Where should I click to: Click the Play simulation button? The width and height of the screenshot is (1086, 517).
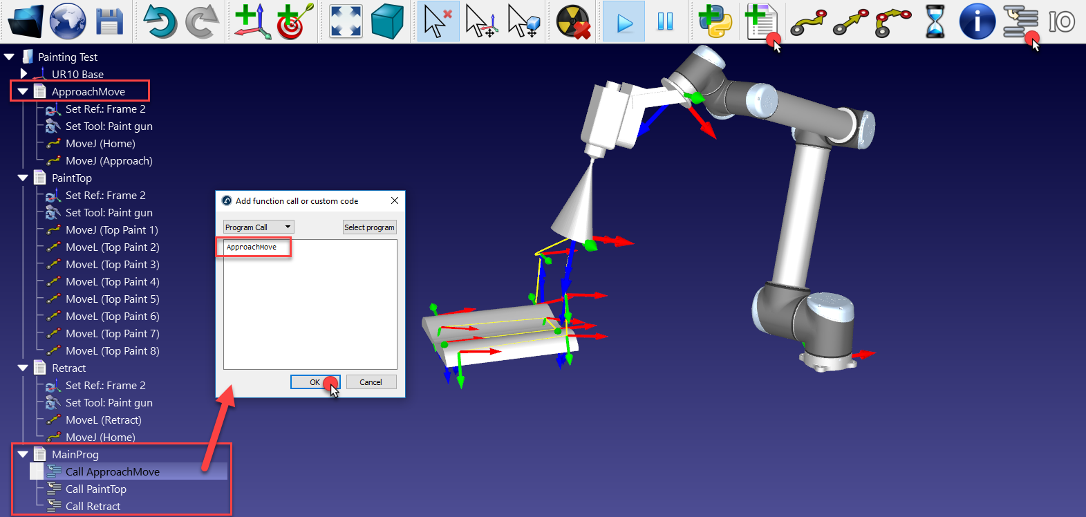tap(624, 21)
